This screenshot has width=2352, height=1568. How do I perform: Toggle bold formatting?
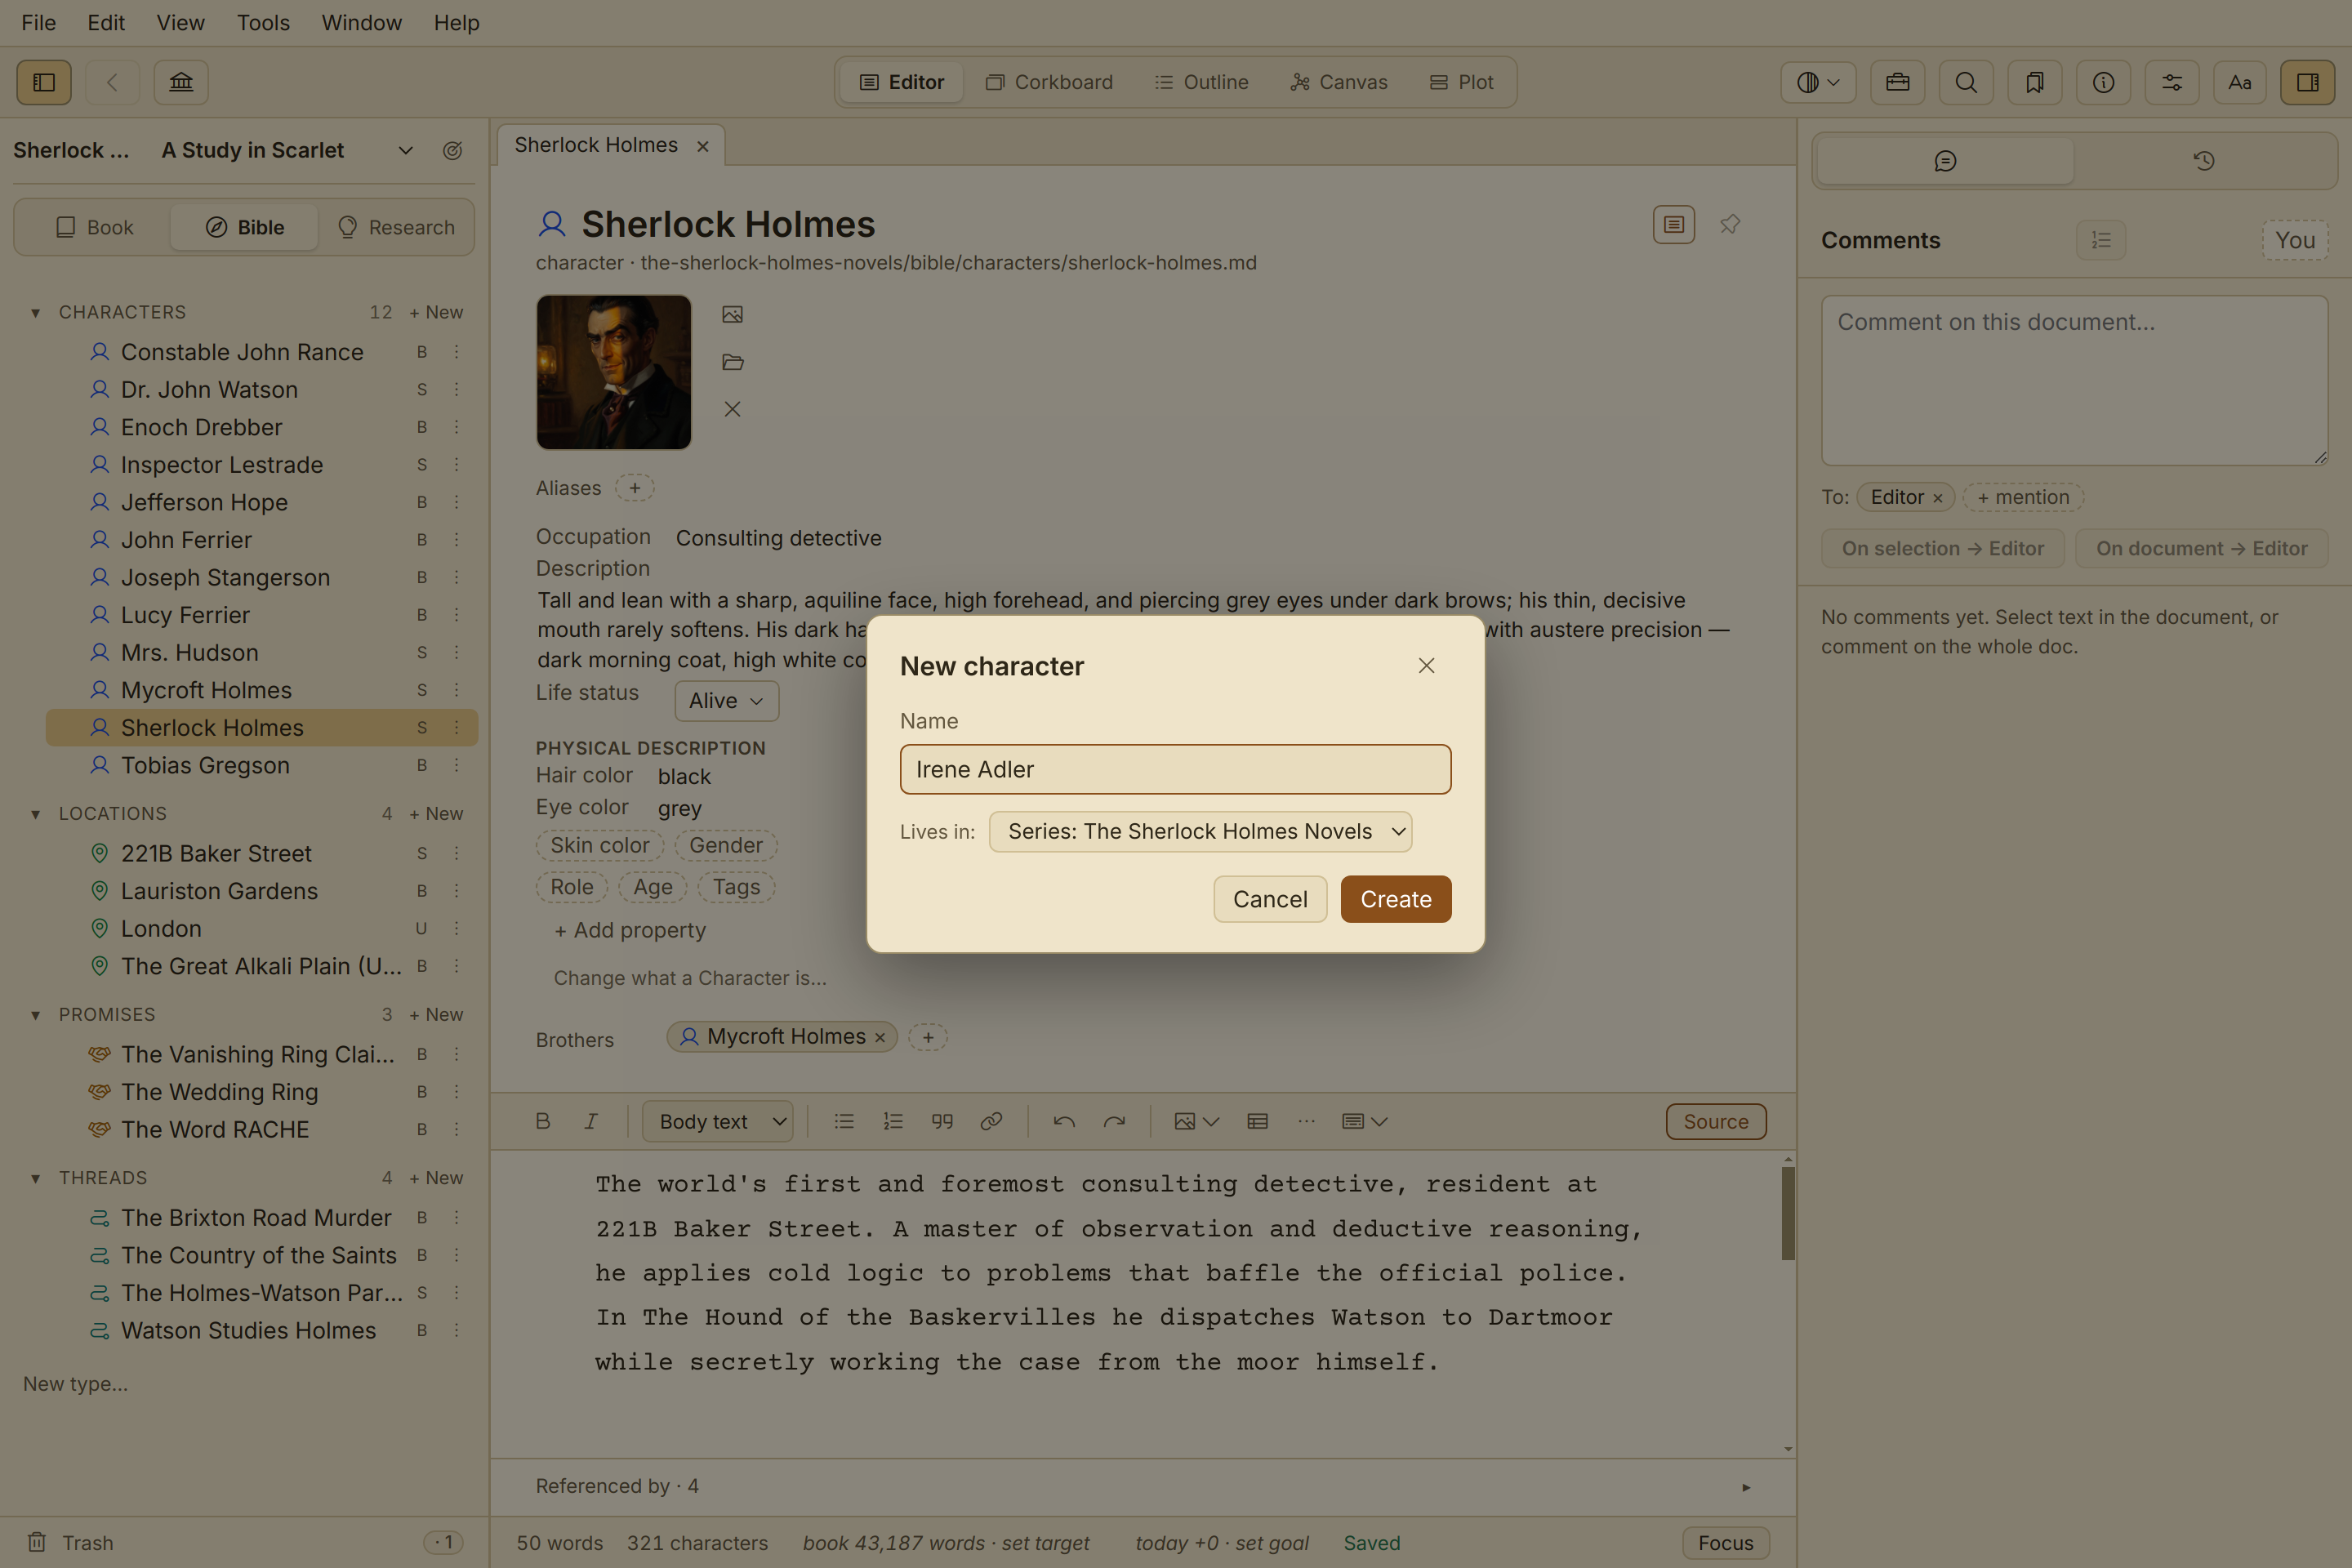pyautogui.click(x=543, y=1121)
